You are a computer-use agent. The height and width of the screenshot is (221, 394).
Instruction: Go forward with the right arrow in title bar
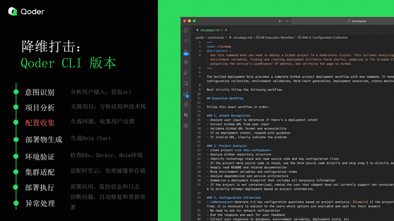287,21
